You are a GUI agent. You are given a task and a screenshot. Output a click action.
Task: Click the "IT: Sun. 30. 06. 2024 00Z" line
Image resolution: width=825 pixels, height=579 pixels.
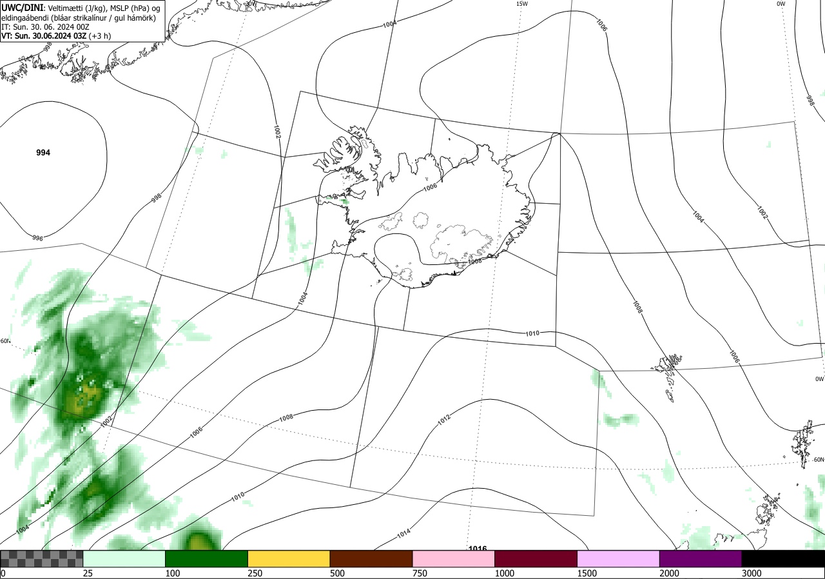pyautogui.click(x=45, y=27)
